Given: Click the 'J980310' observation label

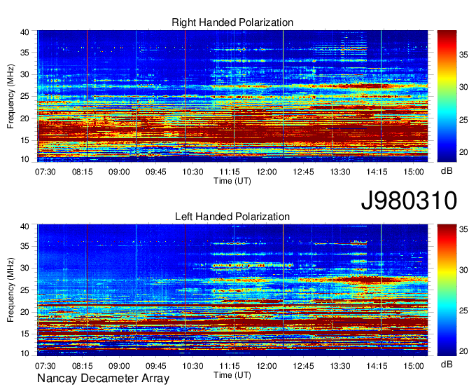Looking at the screenshot, I should click(x=409, y=201).
